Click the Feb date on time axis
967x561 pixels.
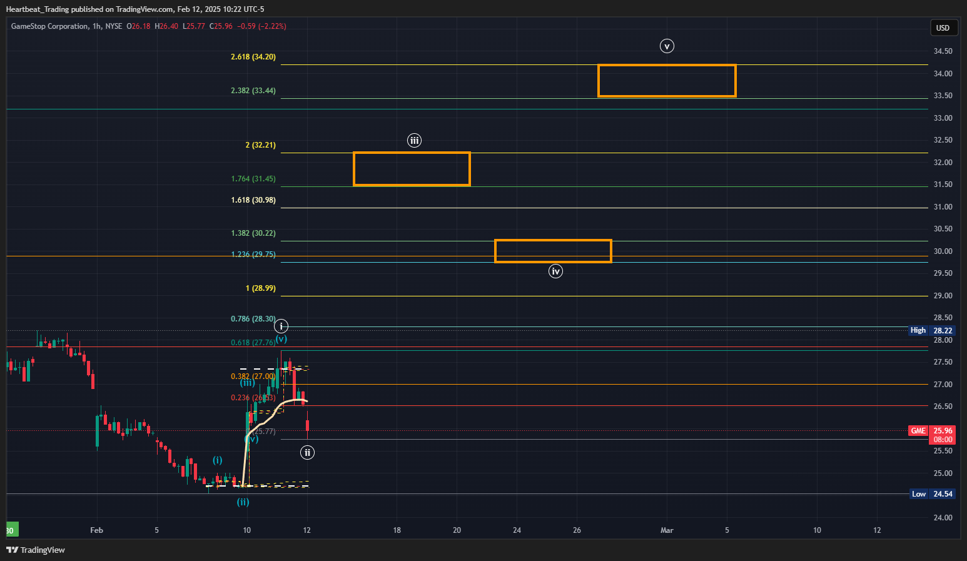(96, 530)
